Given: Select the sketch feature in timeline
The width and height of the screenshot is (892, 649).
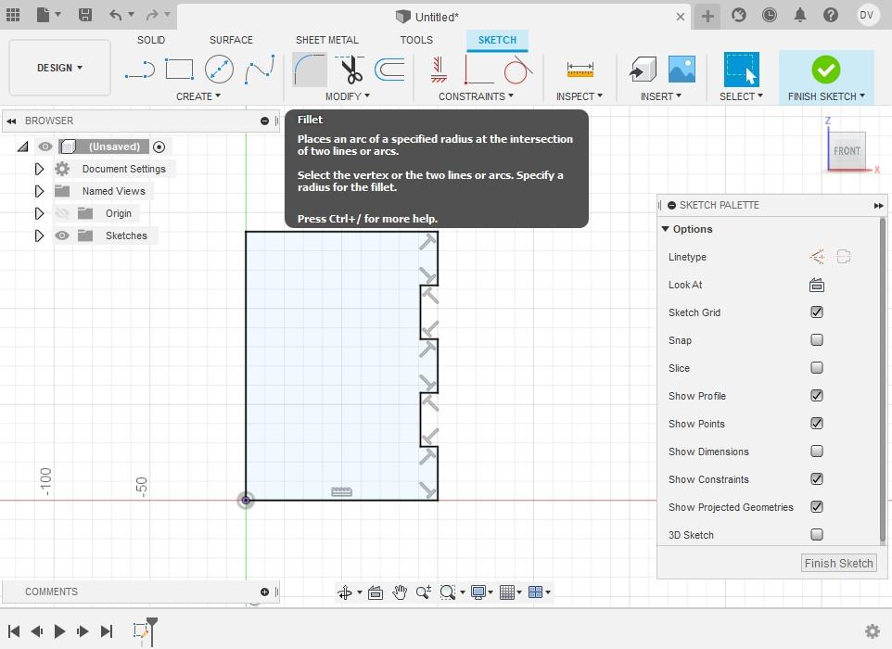Looking at the screenshot, I should pyautogui.click(x=141, y=630).
